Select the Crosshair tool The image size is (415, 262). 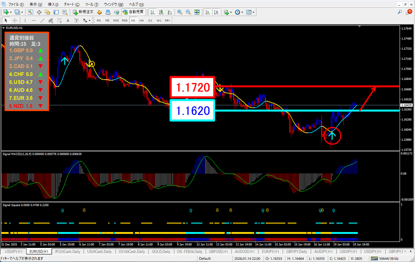click(x=15, y=20)
